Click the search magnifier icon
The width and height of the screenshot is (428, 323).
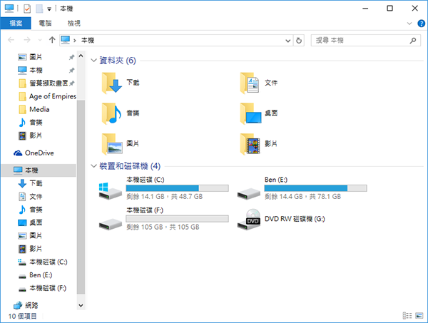(413, 41)
